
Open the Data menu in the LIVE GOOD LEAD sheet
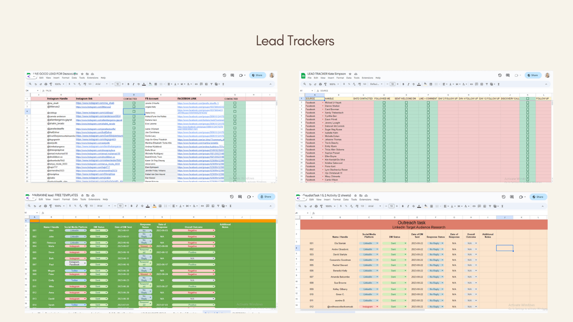74,78
